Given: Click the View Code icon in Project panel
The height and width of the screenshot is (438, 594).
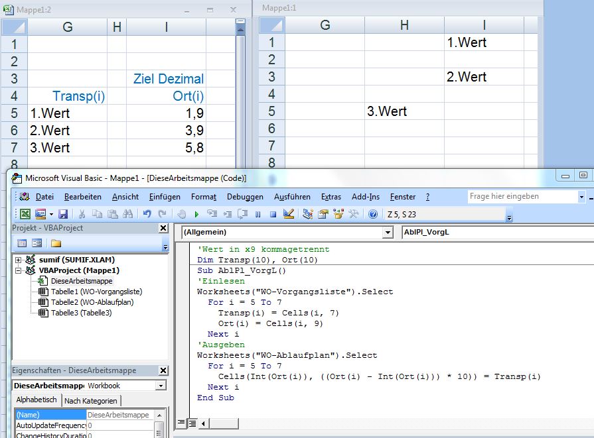Looking at the screenshot, I should tap(21, 243).
